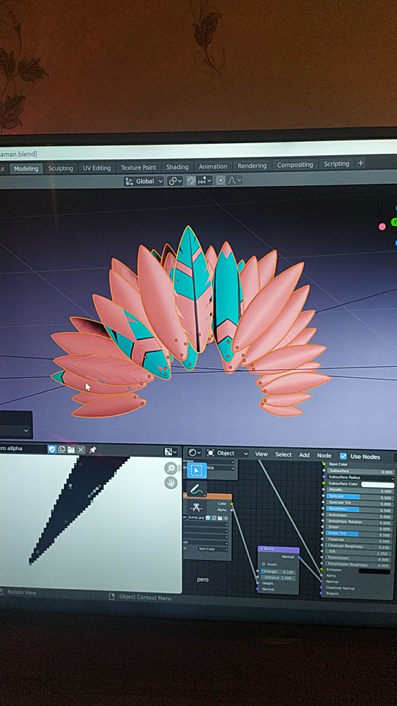Image resolution: width=397 pixels, height=706 pixels.
Task: Toggle the image pin icon
Action: coord(93,450)
